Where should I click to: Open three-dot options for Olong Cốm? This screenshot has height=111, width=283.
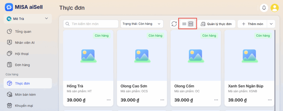(x=216, y=100)
